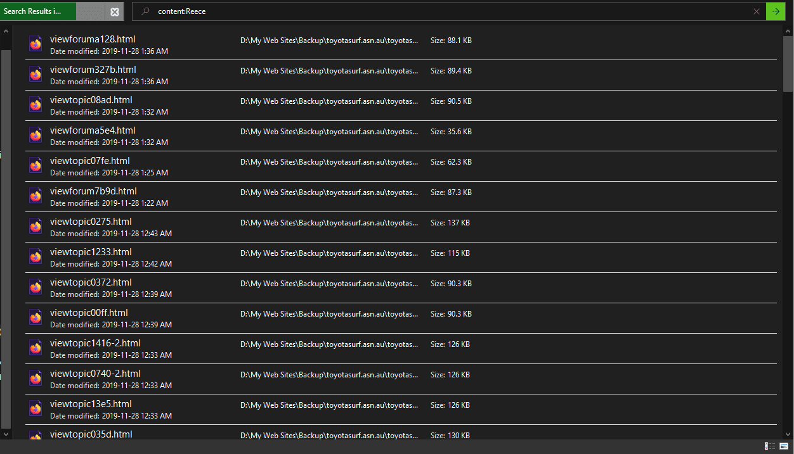This screenshot has width=794, height=454.
Task: Click the Firefox icon for viewforum327b.html
Action: coord(36,74)
